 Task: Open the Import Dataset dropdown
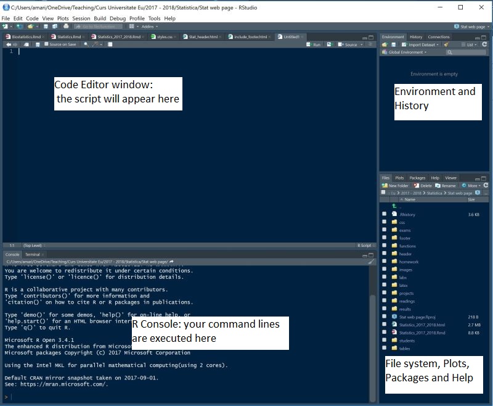[x=420, y=44]
